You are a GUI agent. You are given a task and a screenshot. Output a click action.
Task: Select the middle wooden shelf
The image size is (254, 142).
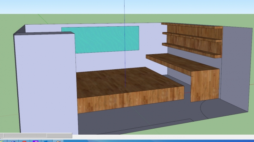pyautogui.click(x=192, y=37)
